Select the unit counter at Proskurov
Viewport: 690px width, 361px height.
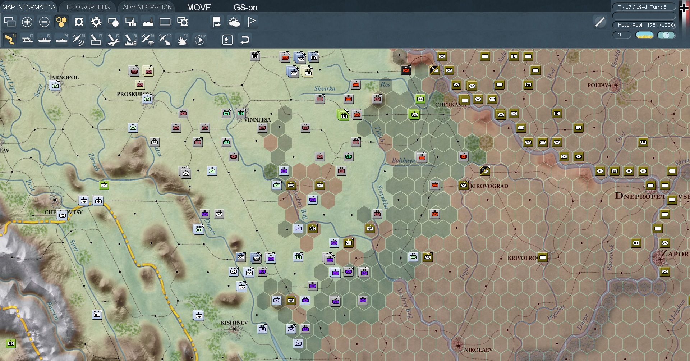coord(147,99)
